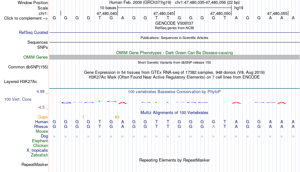Screen dimensions: 300x172
Task: Click the orange Gaps row label
Action: pyautogui.click(x=43, y=117)
